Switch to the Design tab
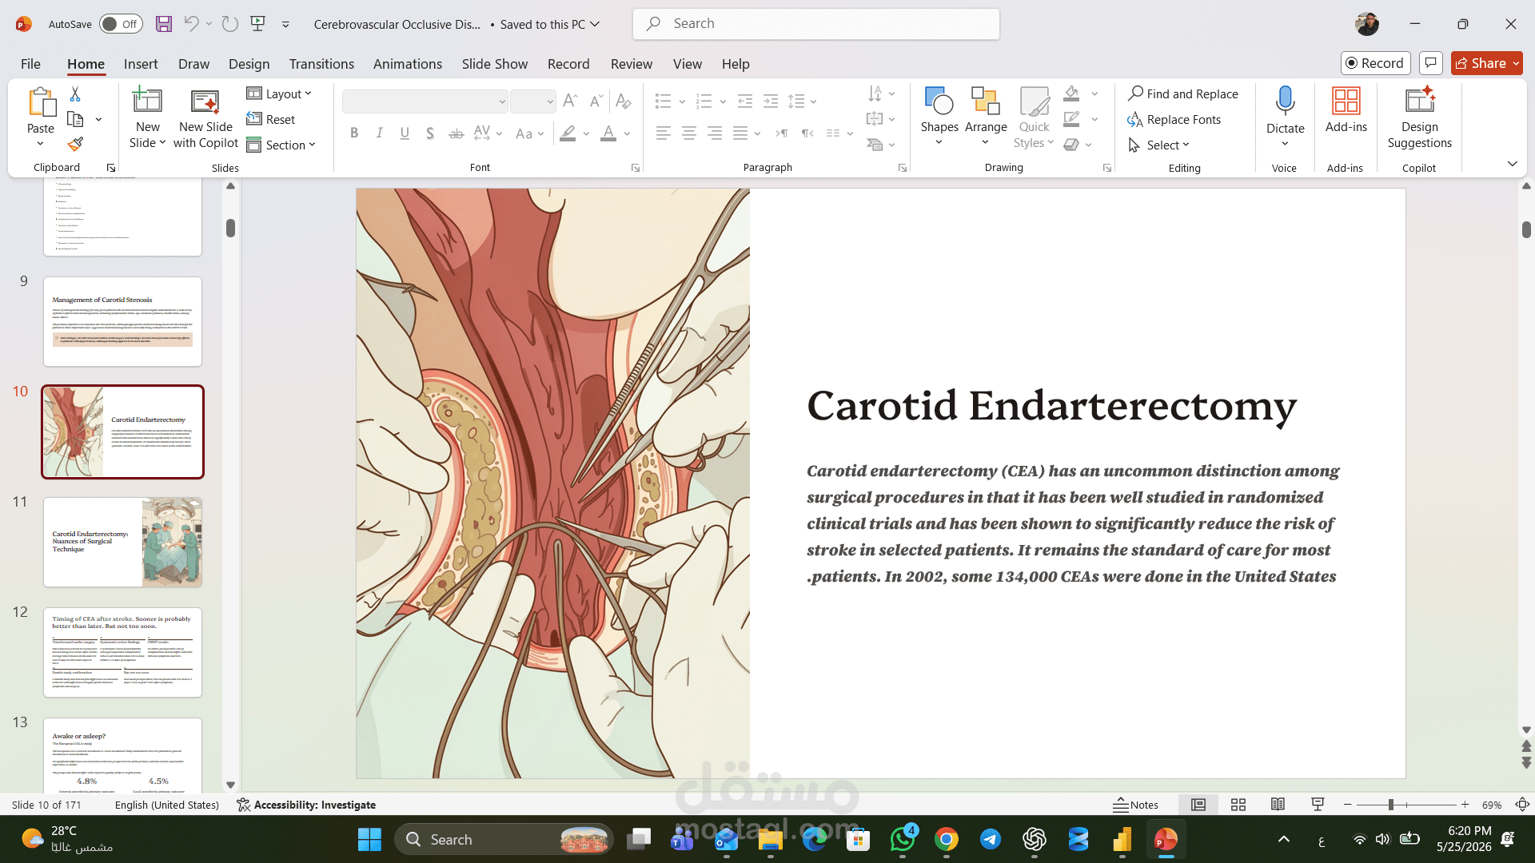This screenshot has height=863, width=1535. click(x=249, y=64)
